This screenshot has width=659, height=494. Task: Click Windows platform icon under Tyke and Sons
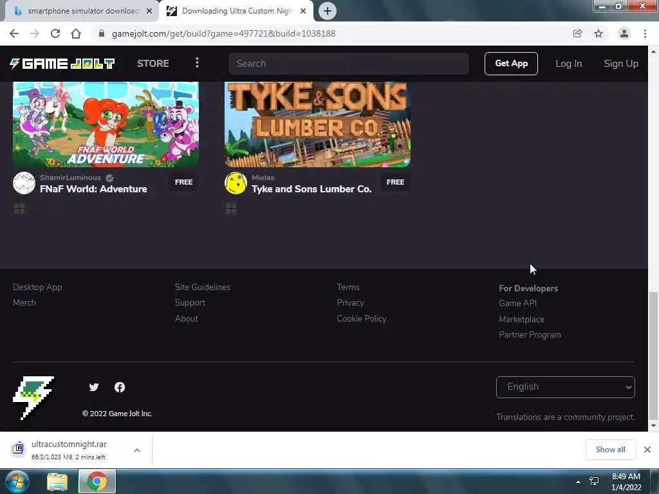pos(231,208)
